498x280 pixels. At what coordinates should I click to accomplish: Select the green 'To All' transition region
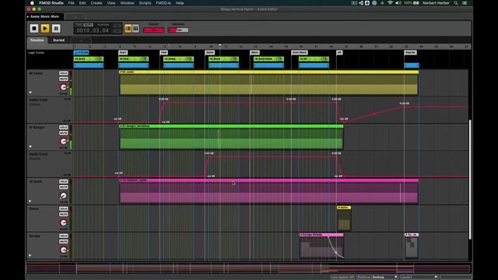click(314, 59)
